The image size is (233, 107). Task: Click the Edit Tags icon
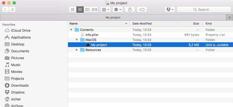pos(142,10)
